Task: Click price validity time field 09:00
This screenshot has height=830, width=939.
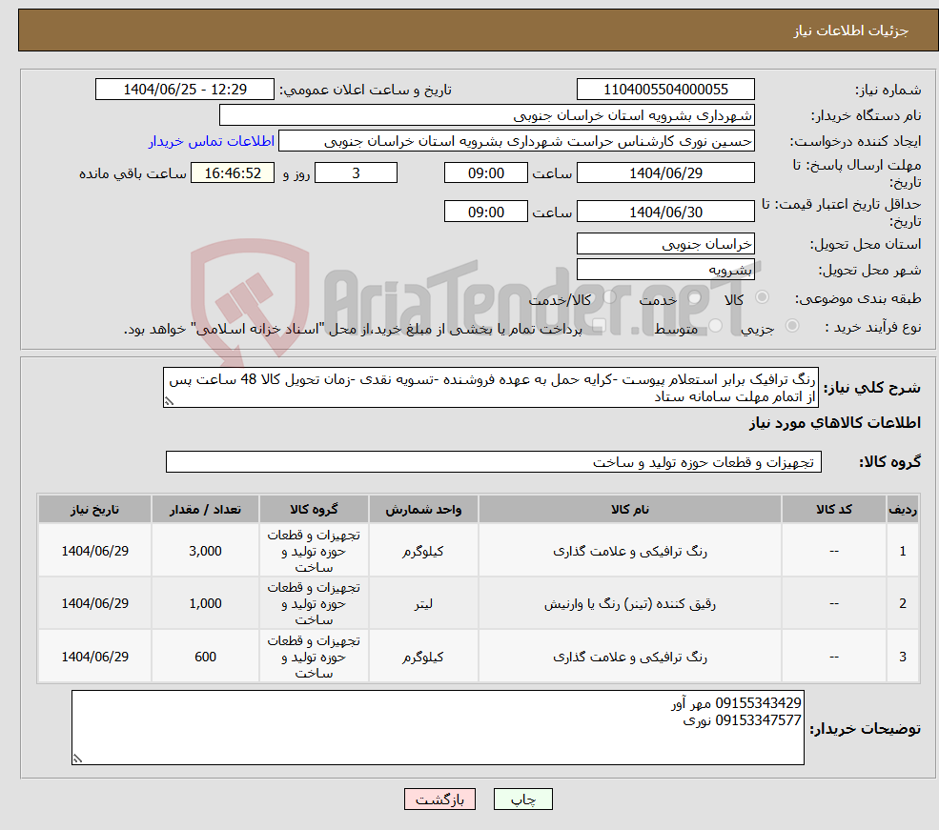Action: click(x=485, y=212)
